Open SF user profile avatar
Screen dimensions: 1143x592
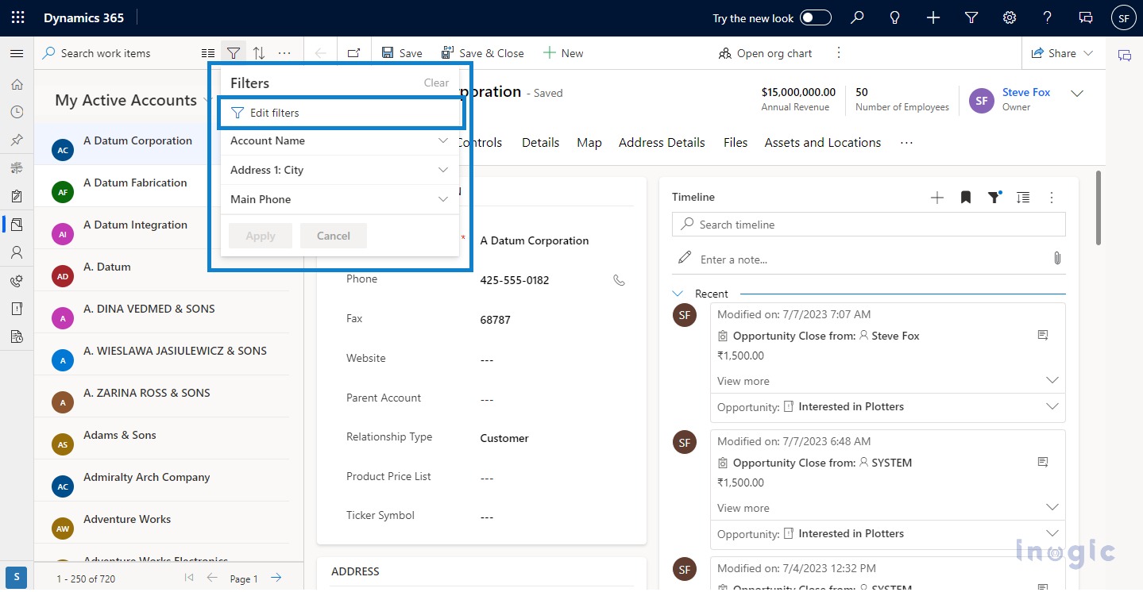tap(1123, 17)
